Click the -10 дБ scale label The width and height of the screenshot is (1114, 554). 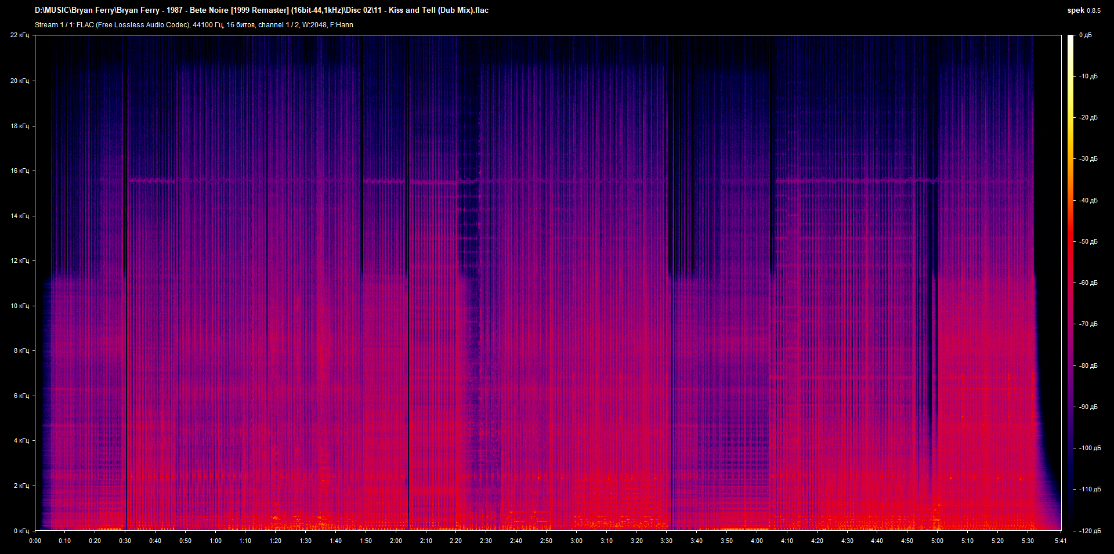tap(1088, 76)
